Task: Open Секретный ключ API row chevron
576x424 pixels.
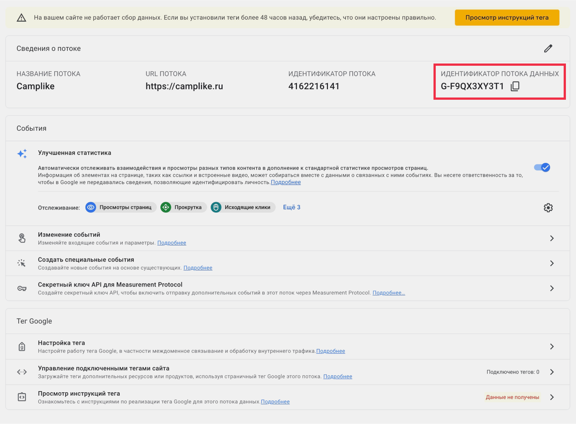Action: 552,288
